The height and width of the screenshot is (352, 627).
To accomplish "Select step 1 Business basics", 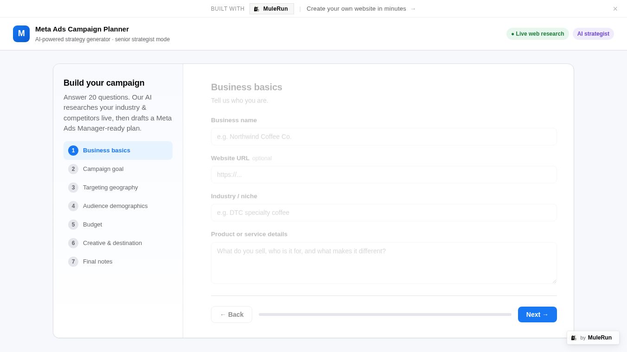I will click(118, 151).
